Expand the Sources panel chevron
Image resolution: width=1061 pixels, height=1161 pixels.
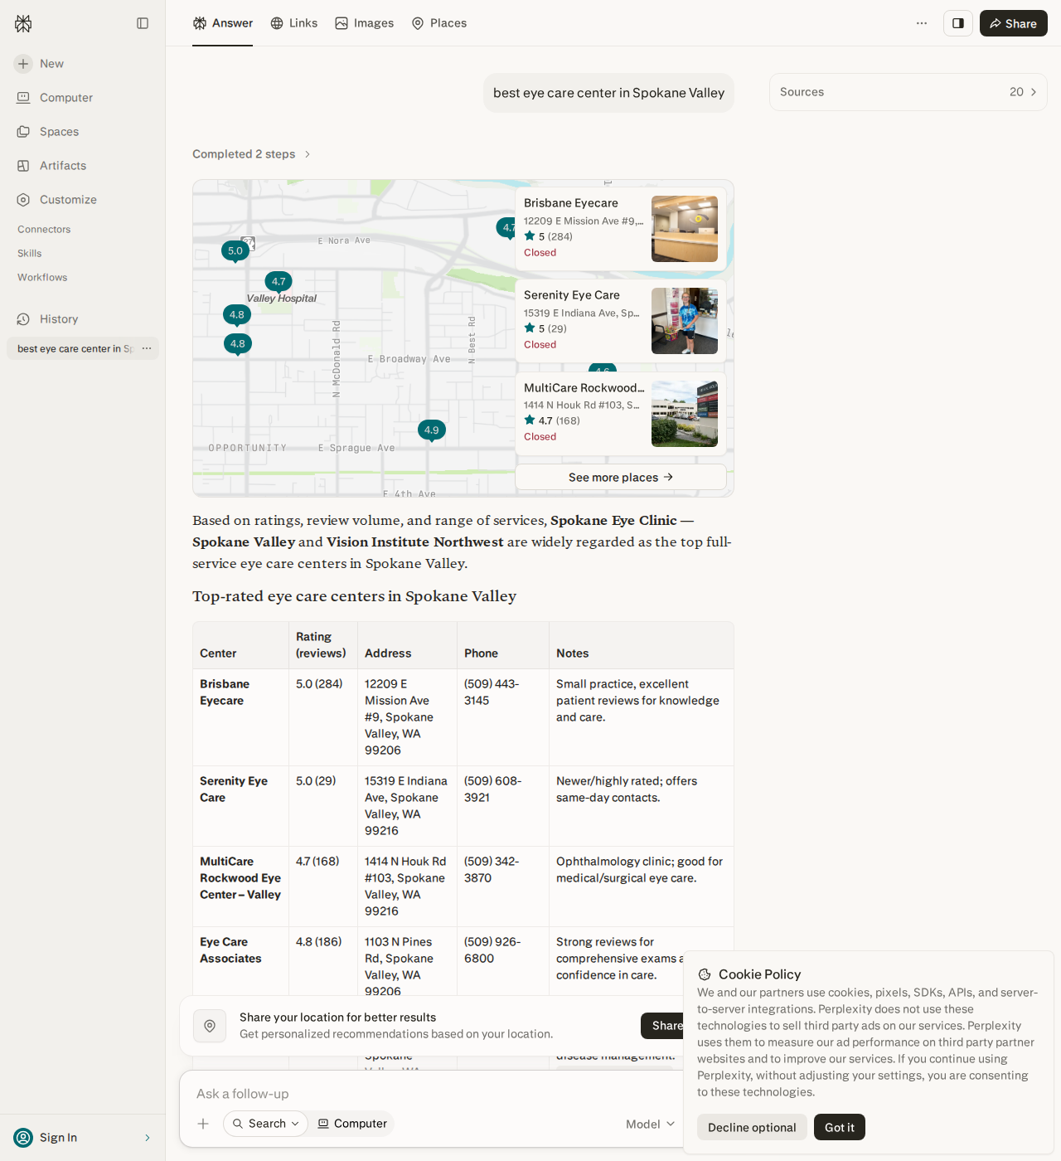[1034, 92]
